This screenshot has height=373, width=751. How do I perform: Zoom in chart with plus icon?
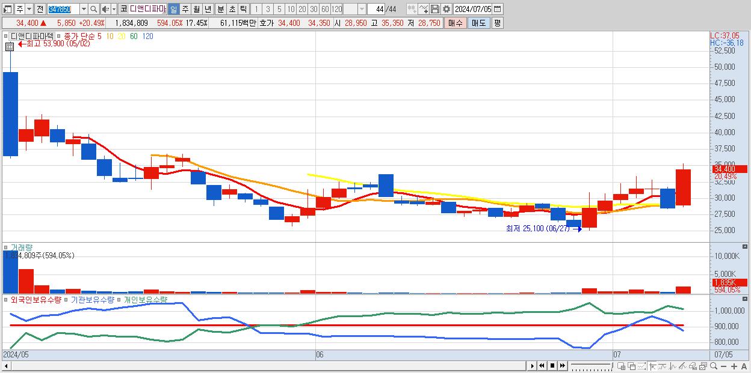pyautogui.click(x=734, y=366)
